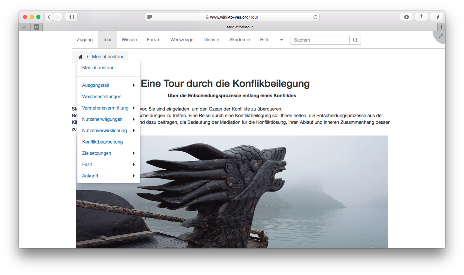Click the fullscreen expand arrows icon
The height and width of the screenshot is (275, 464).
point(441,36)
